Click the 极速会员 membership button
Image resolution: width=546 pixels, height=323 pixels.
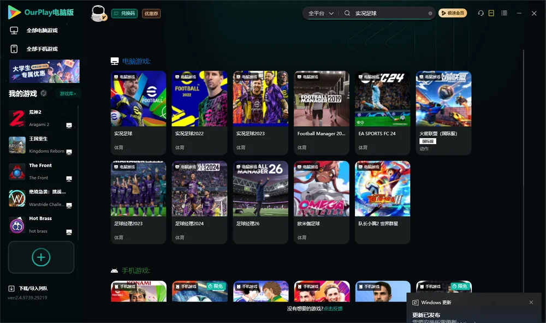pyautogui.click(x=452, y=13)
